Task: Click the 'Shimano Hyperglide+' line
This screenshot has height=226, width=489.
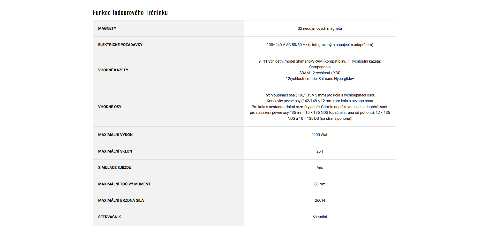Action: [320, 79]
